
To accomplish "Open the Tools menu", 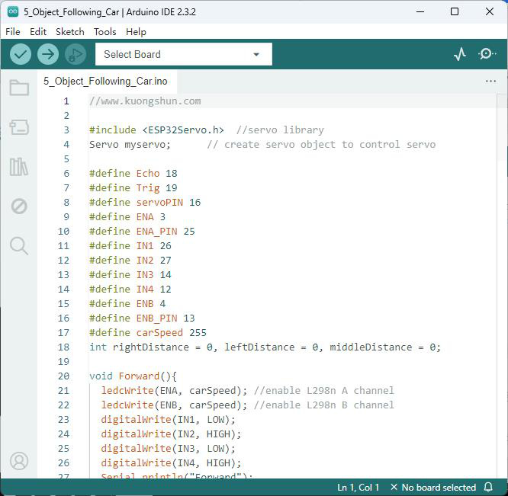I will tap(105, 32).
